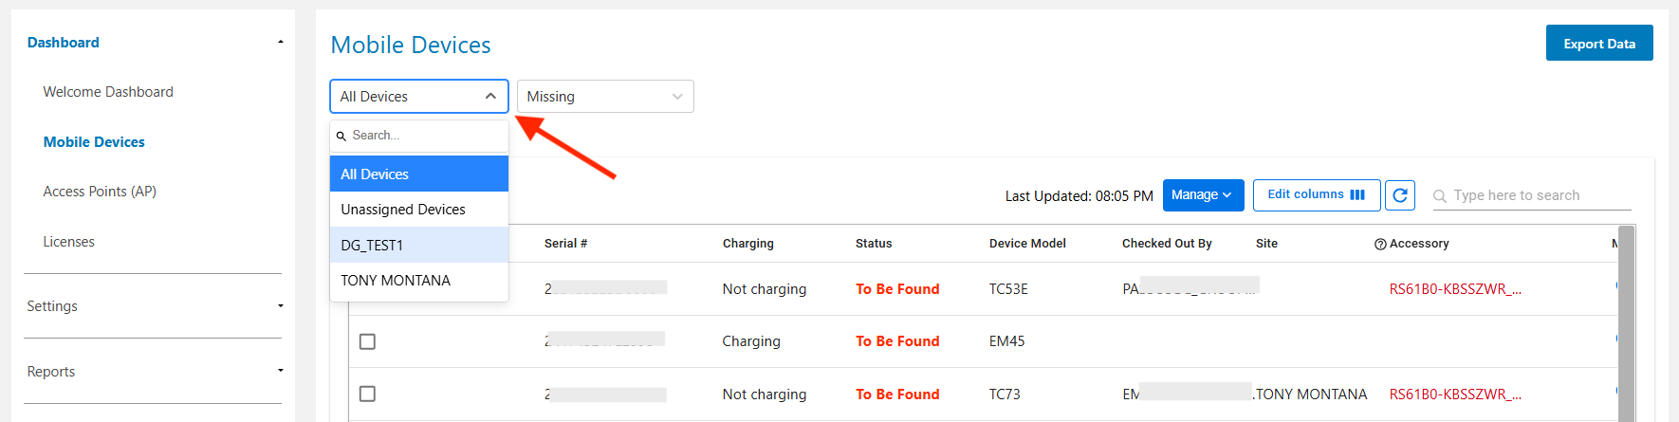Collapse the Dashboard sidebar section
This screenshot has width=1679, height=422.
[280, 43]
